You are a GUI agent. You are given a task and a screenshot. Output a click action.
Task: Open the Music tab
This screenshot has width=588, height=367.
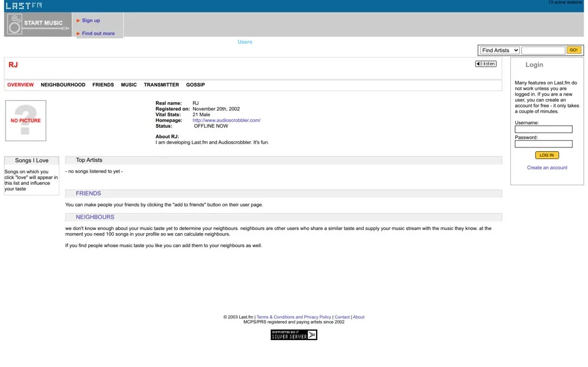129,84
